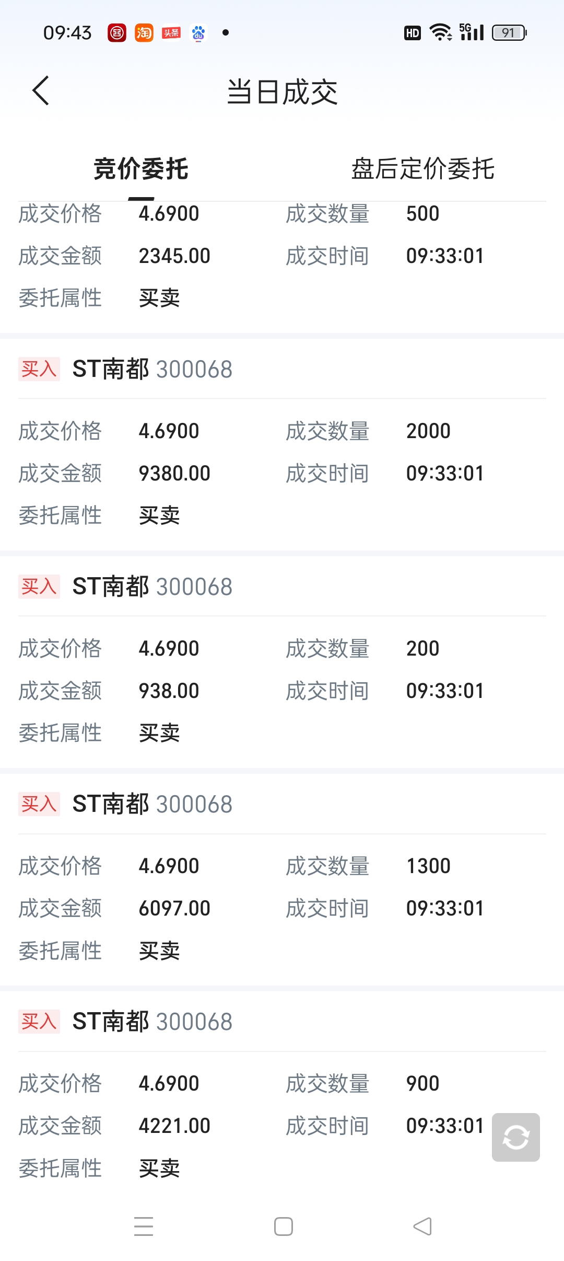Select the trade amount 9380.00 value
Screen dimensions: 564x1261
(x=174, y=474)
